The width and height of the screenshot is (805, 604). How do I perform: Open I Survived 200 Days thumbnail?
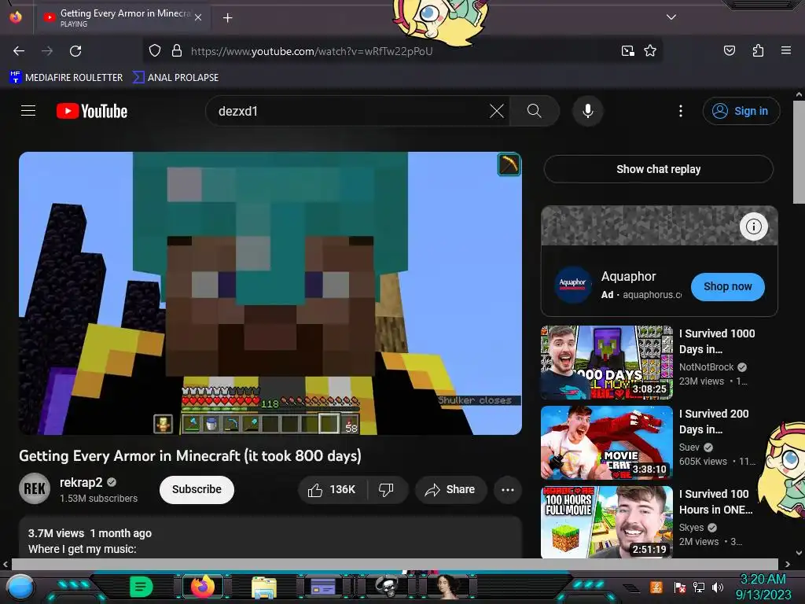(606, 442)
